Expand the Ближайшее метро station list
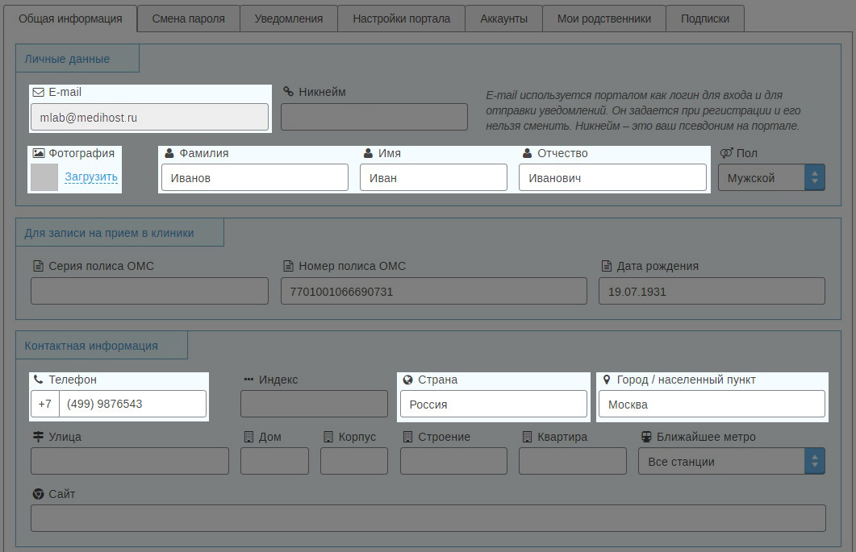This screenshot has height=552, width=856. (732, 462)
